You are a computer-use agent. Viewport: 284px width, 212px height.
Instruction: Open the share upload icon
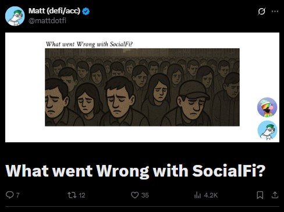coord(275,195)
